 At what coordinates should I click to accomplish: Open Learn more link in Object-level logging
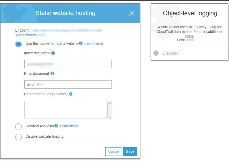(x=186, y=40)
